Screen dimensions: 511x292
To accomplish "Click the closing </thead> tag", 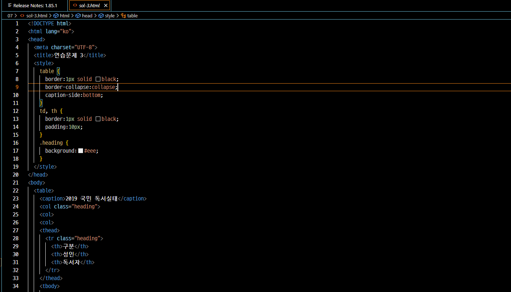I will click(51, 278).
